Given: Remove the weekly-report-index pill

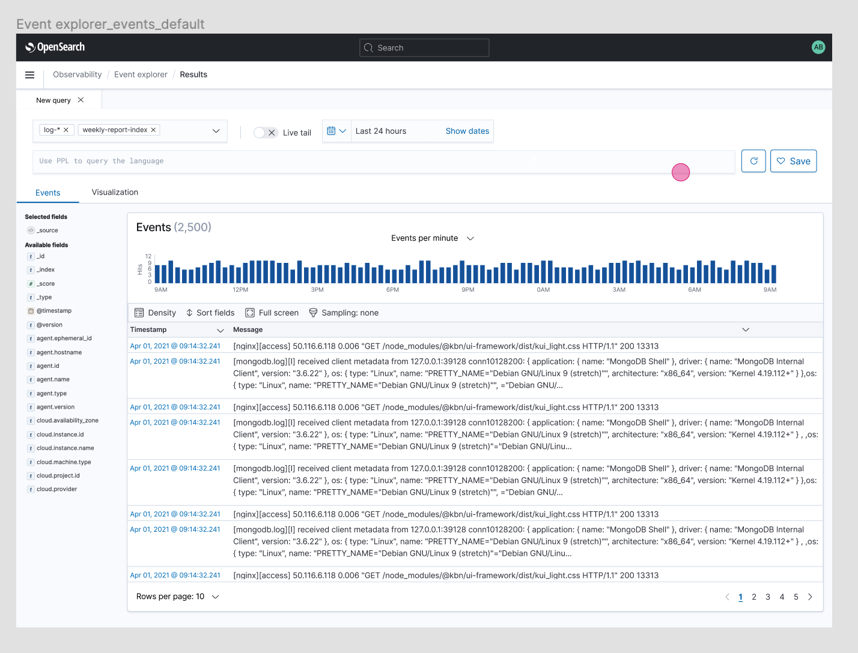Looking at the screenshot, I should coord(153,130).
